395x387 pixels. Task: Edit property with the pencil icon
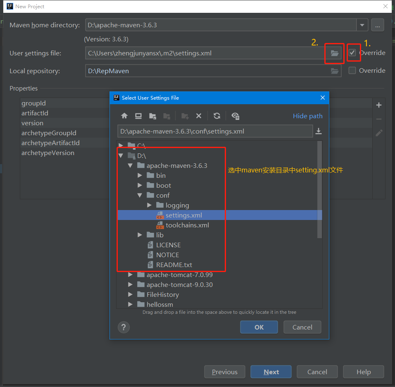[378, 133]
